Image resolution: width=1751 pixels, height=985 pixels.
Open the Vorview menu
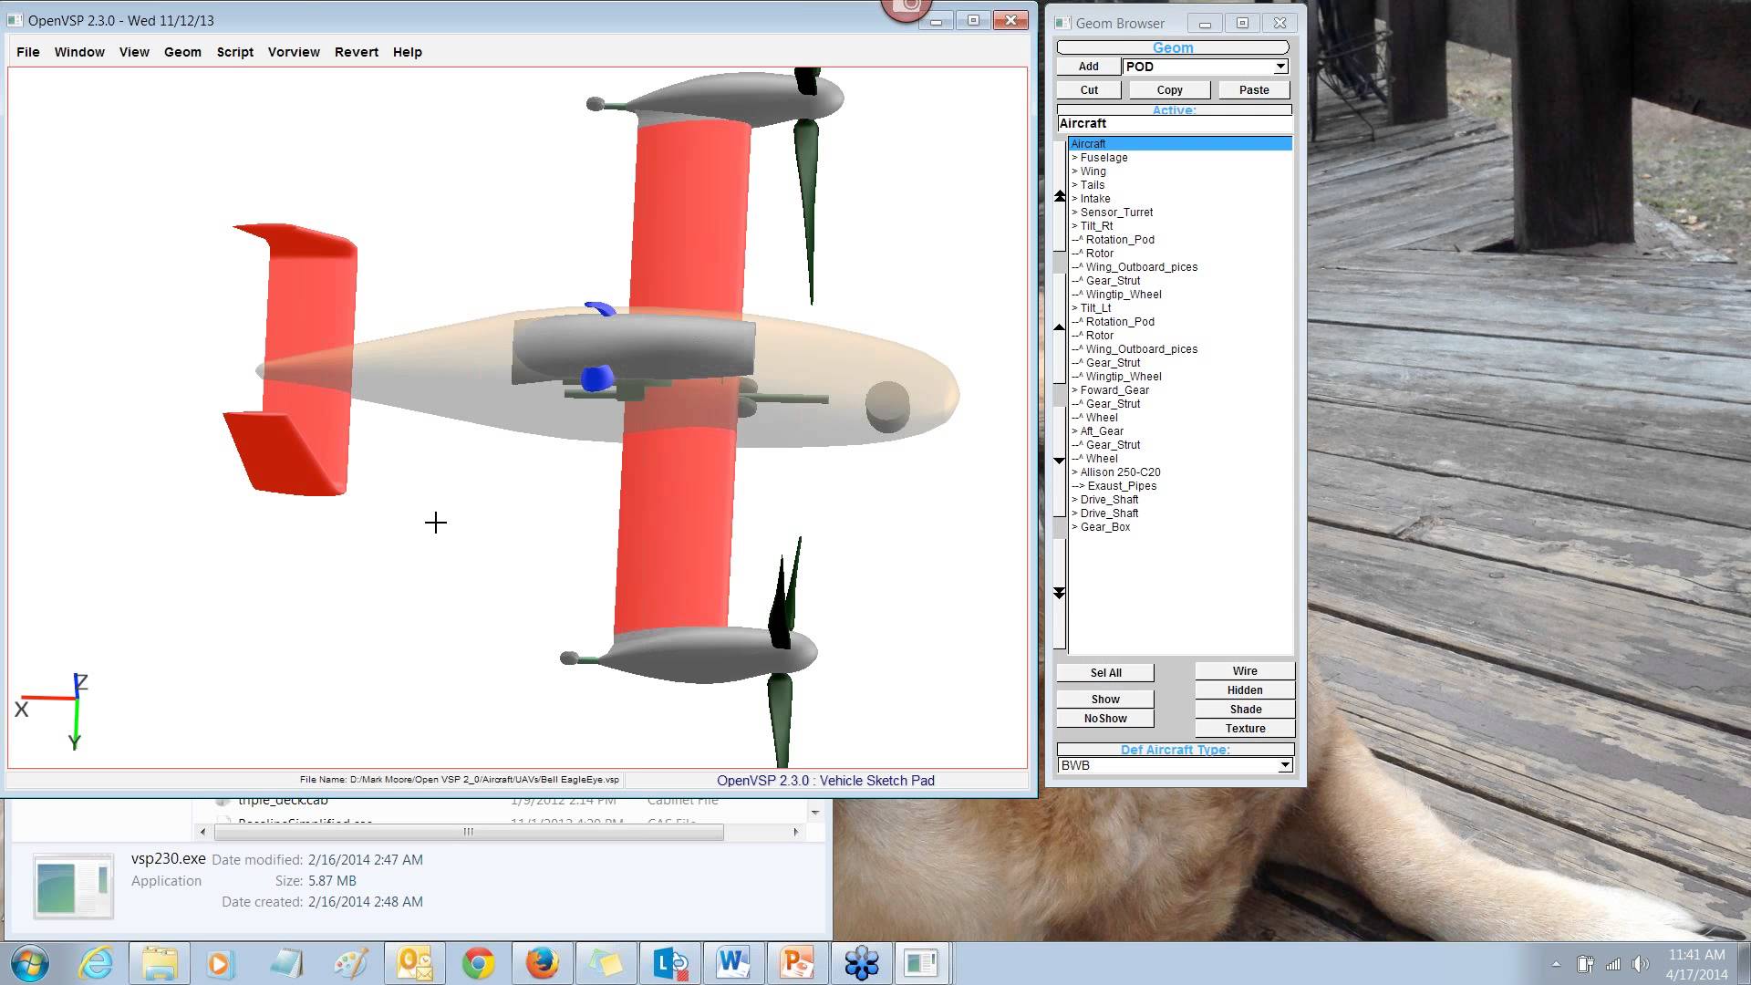294,52
